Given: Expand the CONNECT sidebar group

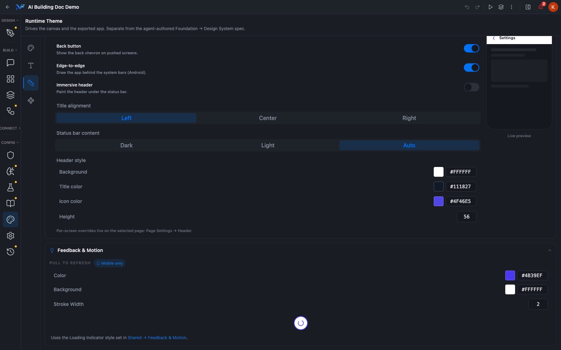Looking at the screenshot, I should (x=10, y=128).
